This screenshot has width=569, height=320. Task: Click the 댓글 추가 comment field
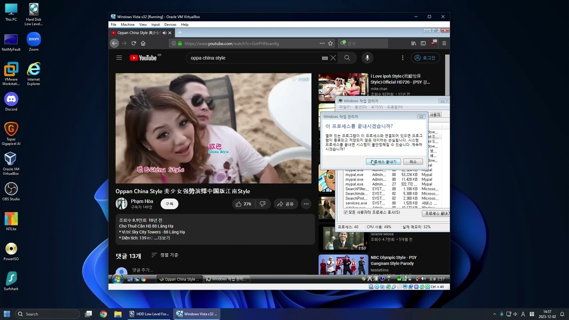[x=142, y=270]
